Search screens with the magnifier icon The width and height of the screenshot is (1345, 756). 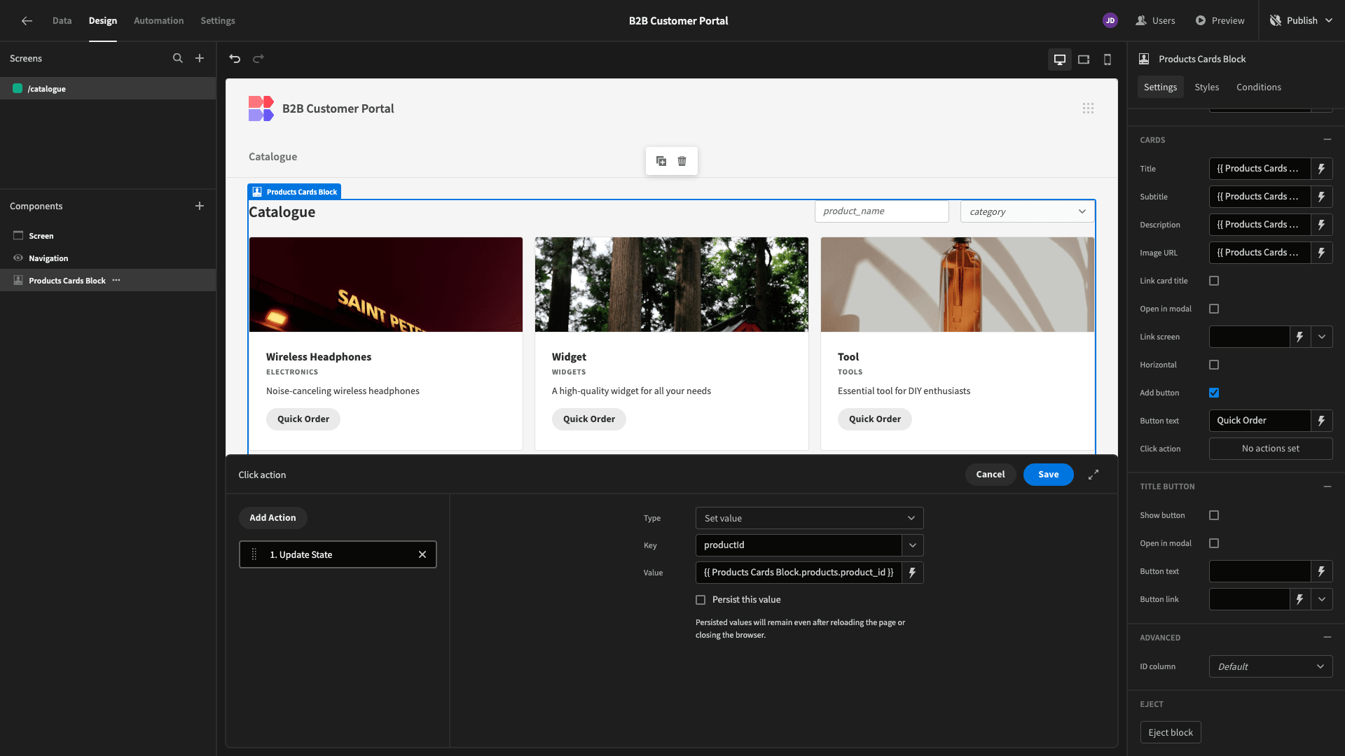[x=178, y=58]
